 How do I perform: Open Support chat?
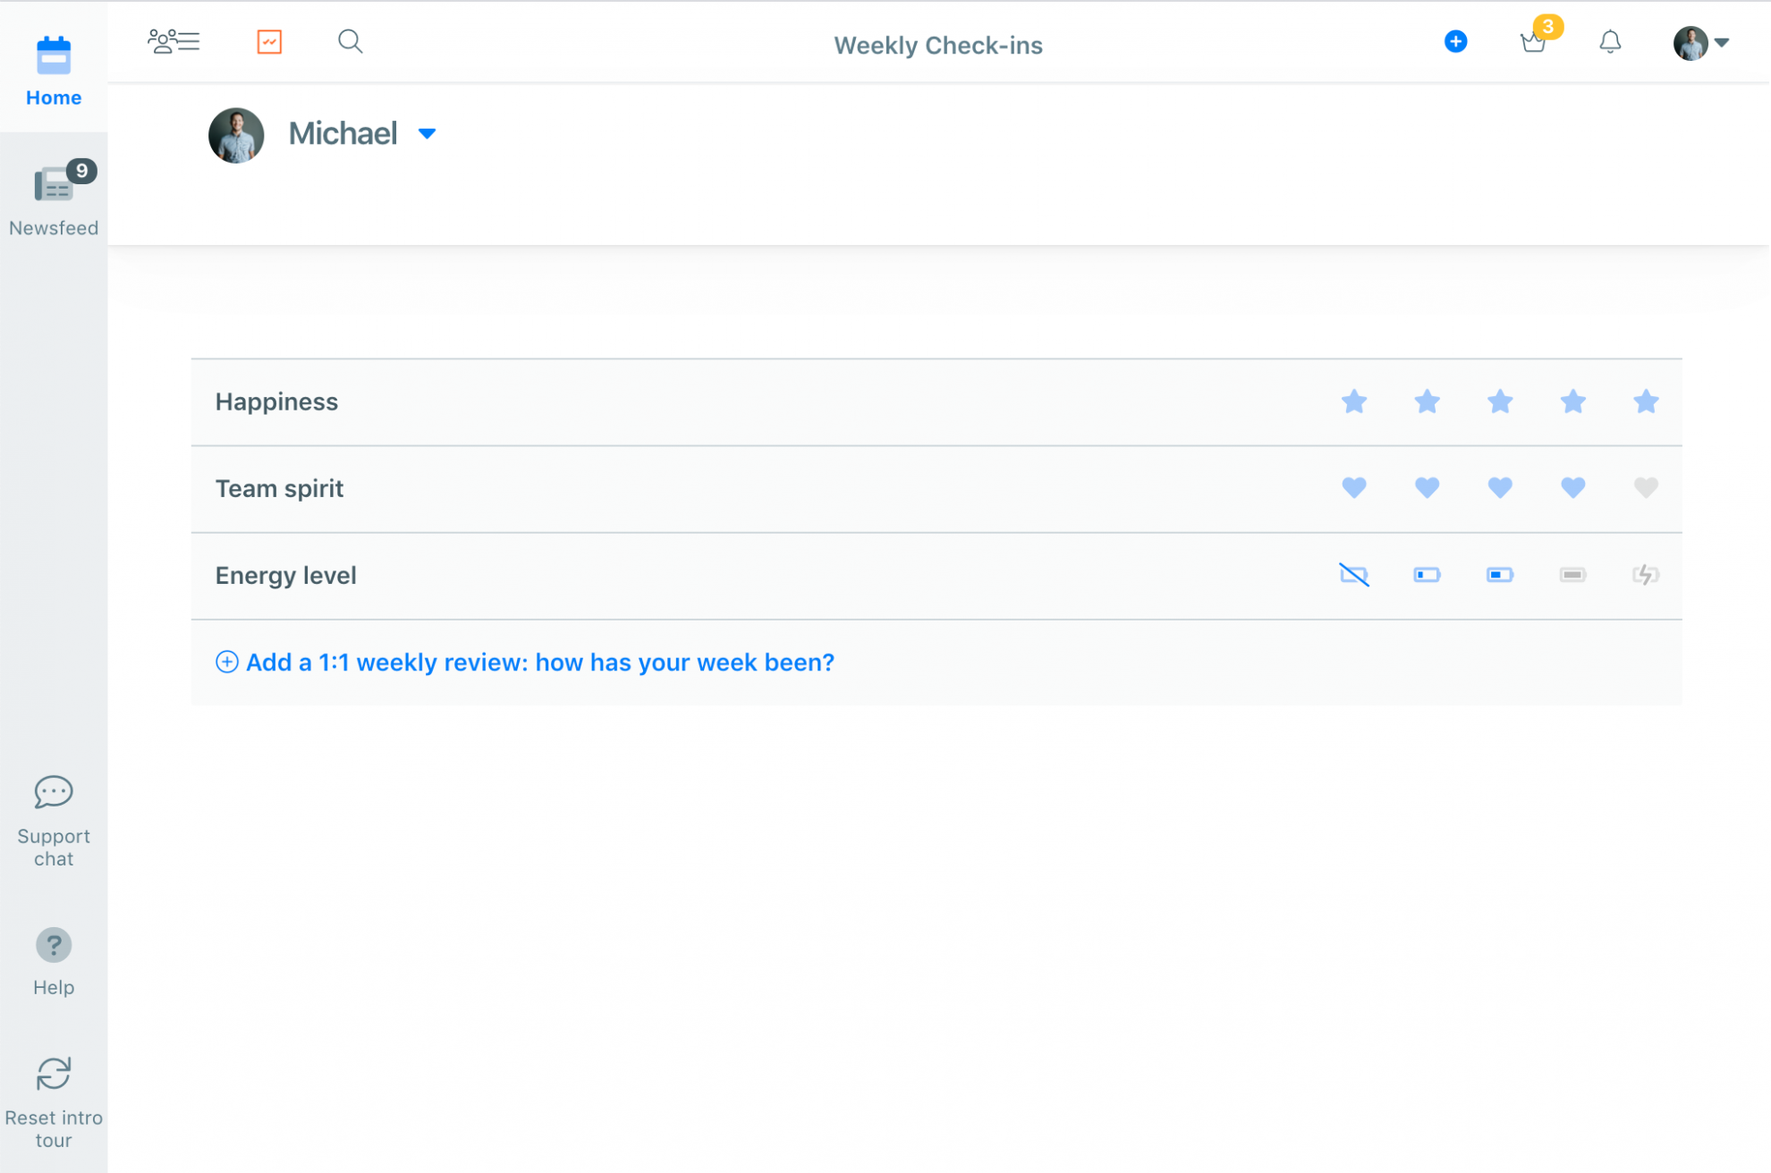(x=54, y=821)
